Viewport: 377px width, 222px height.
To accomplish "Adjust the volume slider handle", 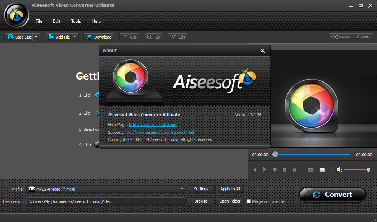I will pyautogui.click(x=368, y=170).
